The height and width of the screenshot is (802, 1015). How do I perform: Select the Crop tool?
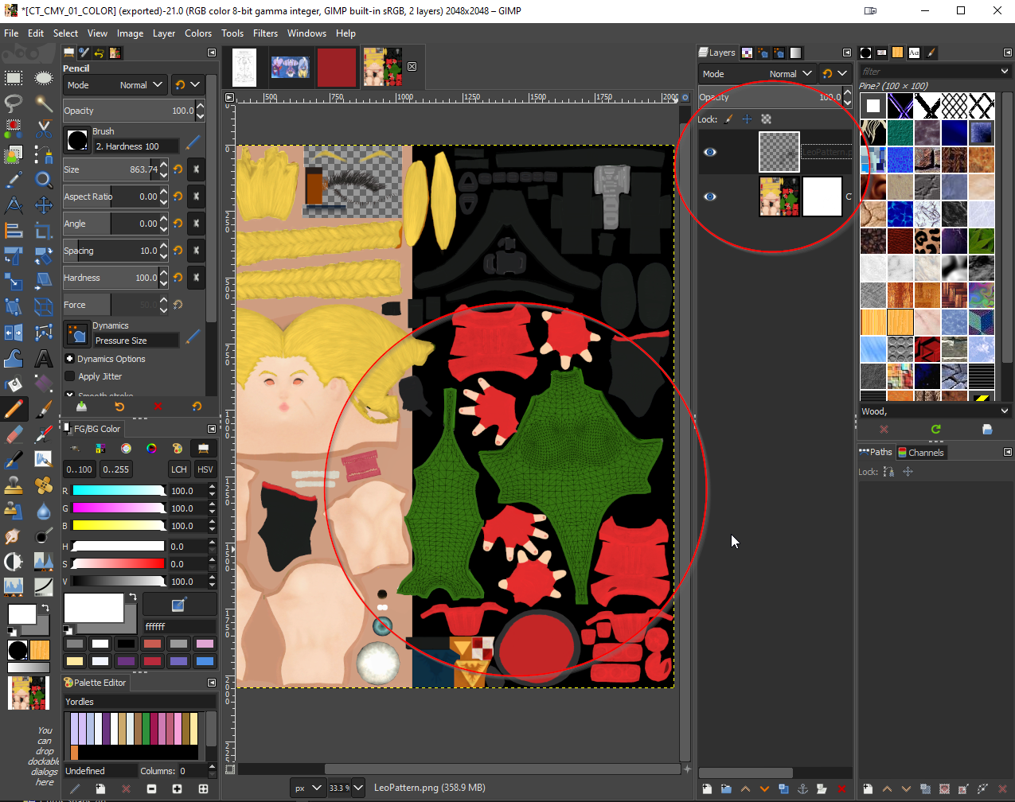44,231
